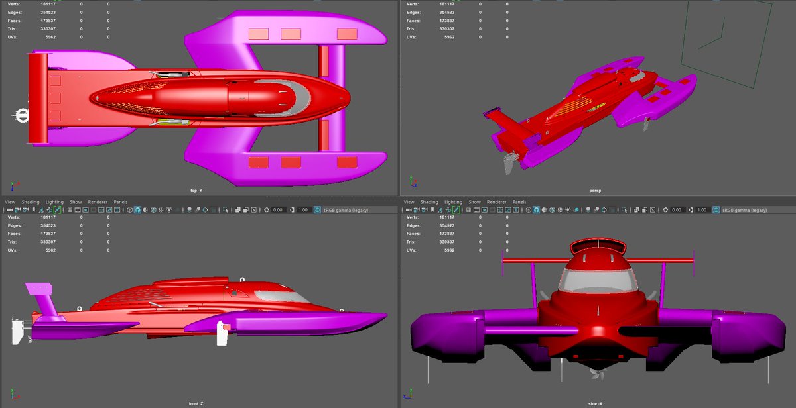Enable the resolution gate icon
This screenshot has height=408, width=796.
click(x=86, y=209)
